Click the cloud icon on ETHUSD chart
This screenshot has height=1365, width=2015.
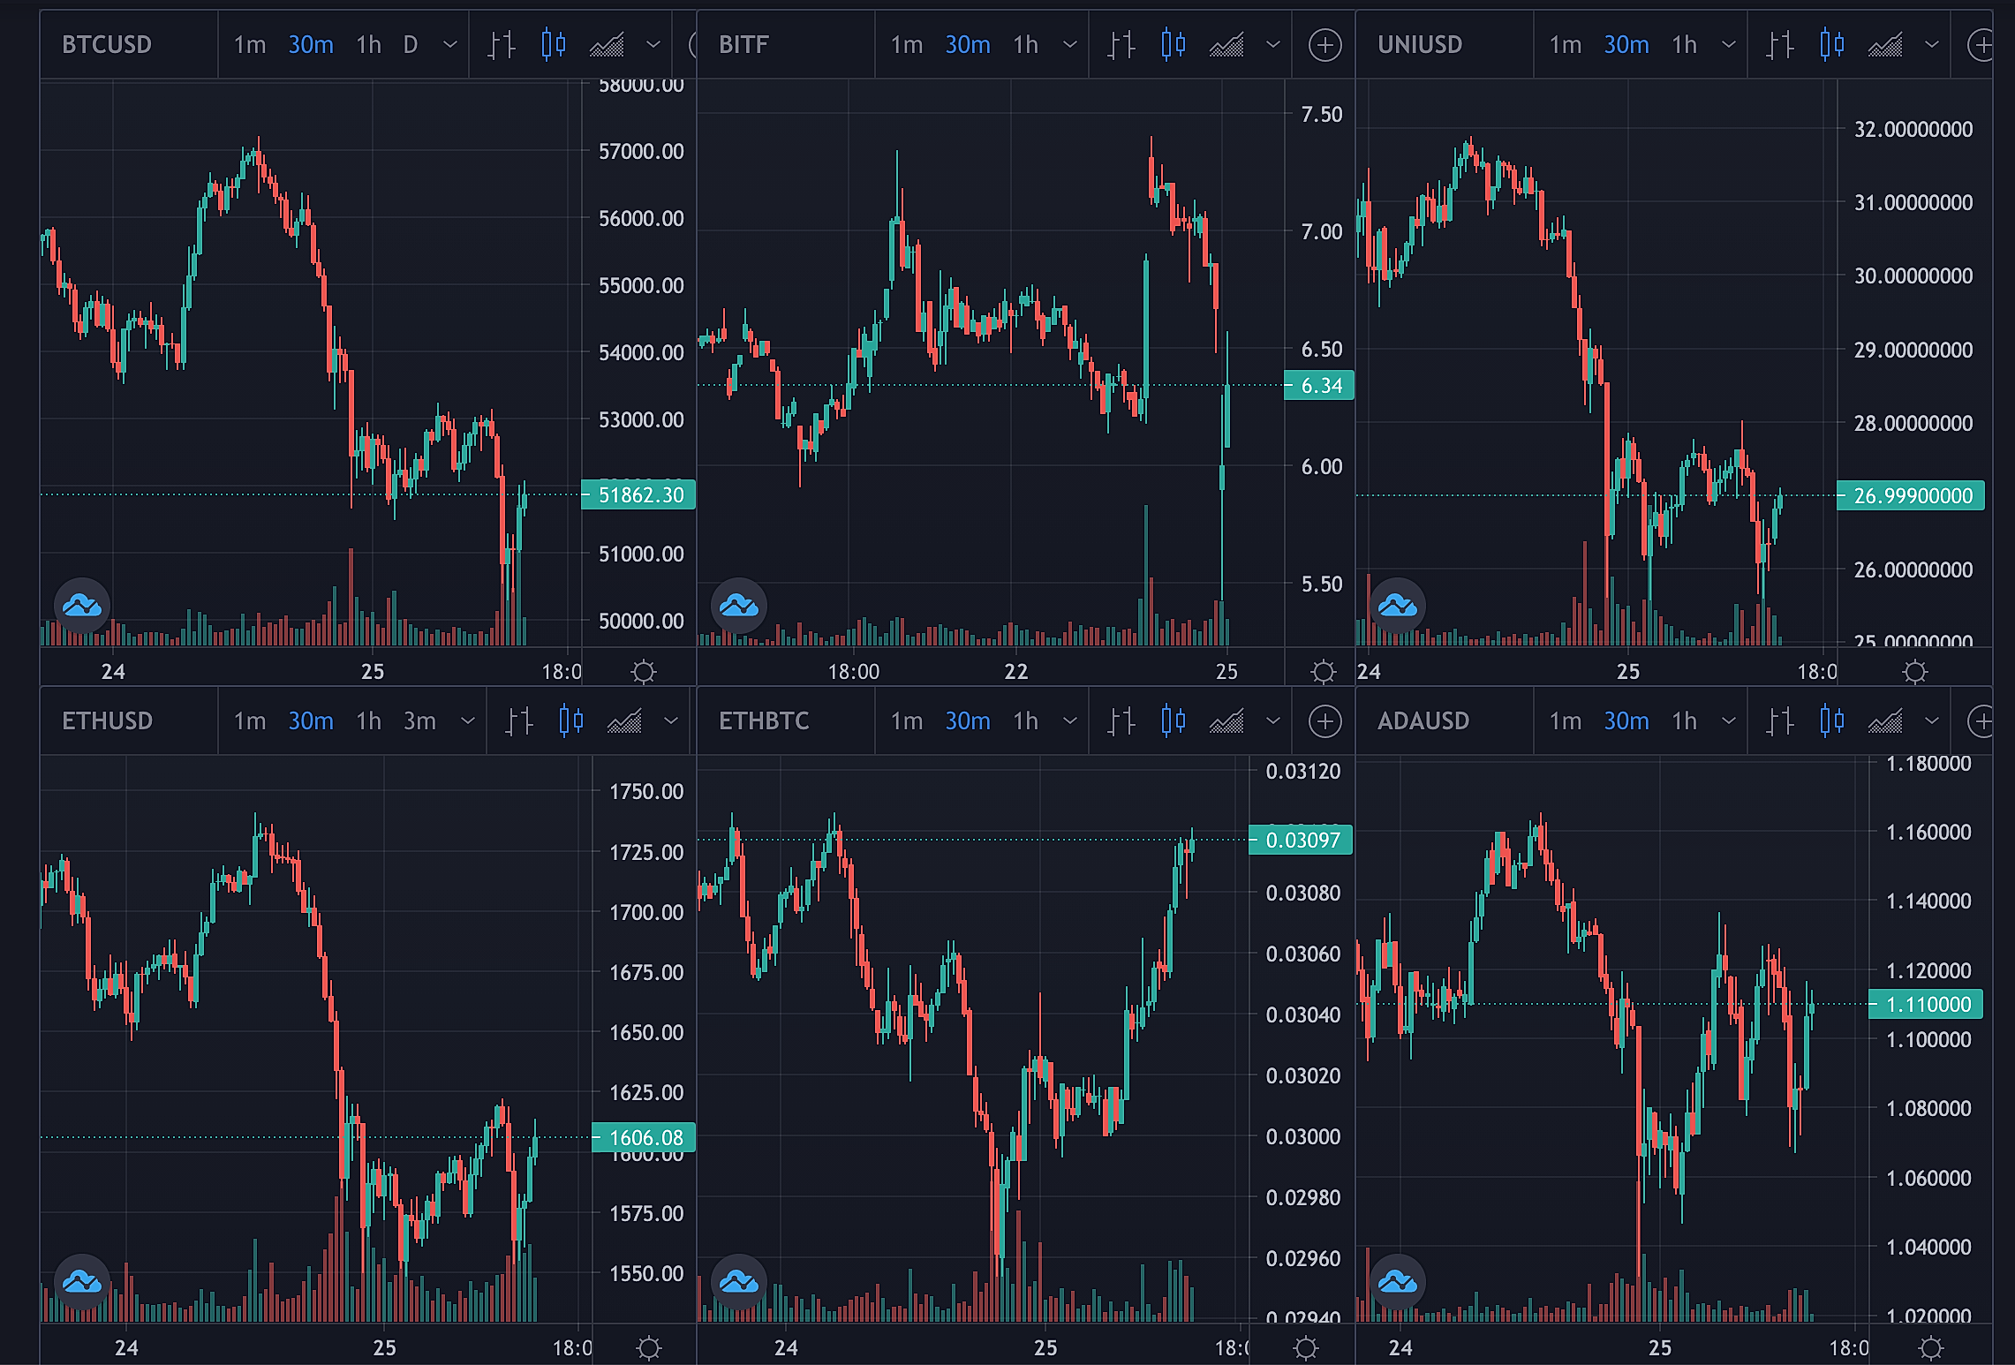(82, 1281)
